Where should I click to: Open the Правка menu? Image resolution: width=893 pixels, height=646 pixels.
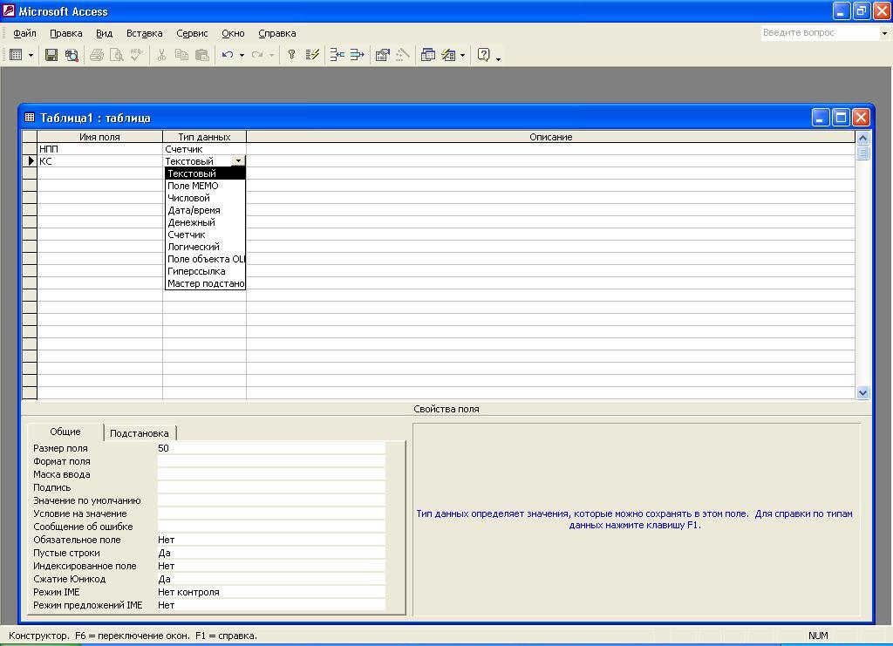coord(66,34)
